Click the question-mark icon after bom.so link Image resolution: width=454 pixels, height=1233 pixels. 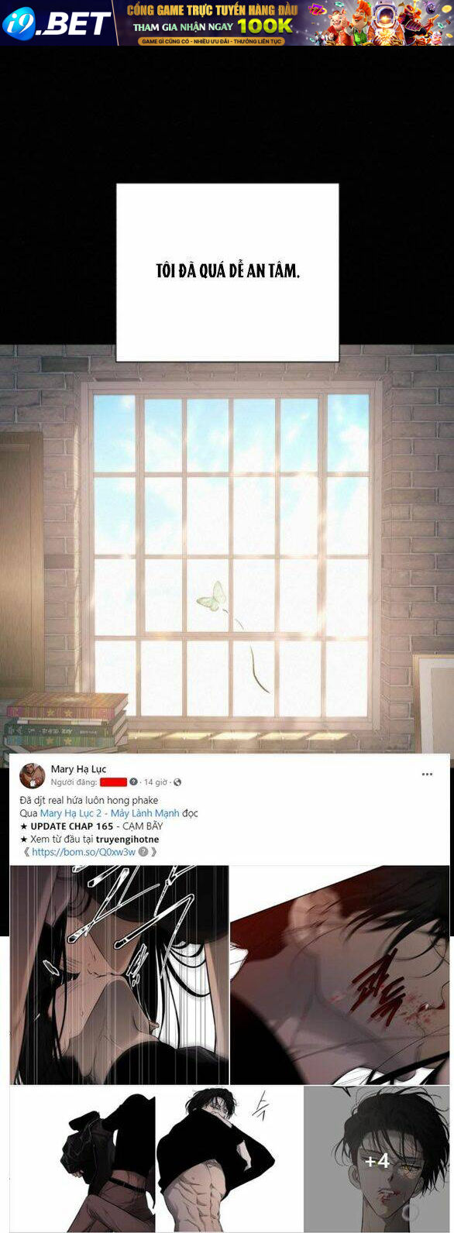[143, 852]
